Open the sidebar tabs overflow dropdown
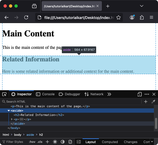 (x=152, y=142)
